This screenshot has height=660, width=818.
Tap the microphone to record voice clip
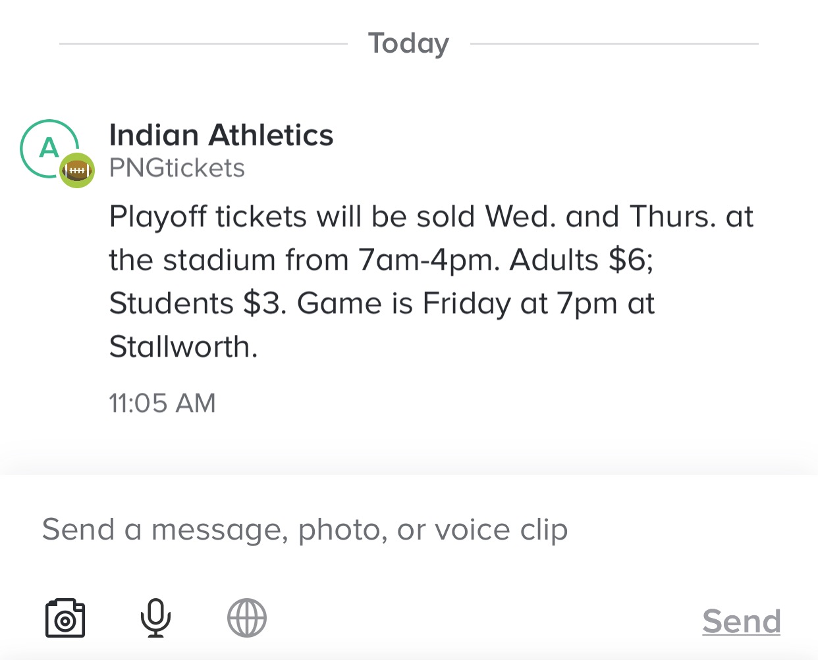tap(155, 618)
